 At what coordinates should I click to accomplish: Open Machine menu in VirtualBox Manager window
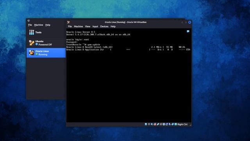[39, 25]
